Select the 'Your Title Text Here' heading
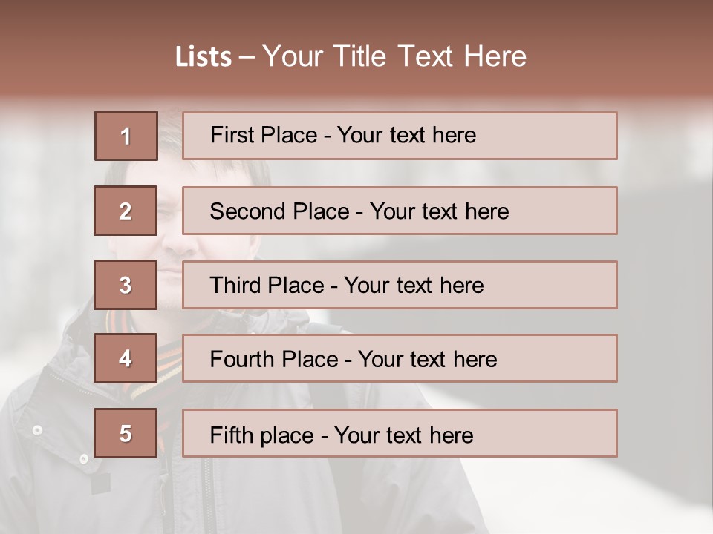 pyautogui.click(x=394, y=57)
